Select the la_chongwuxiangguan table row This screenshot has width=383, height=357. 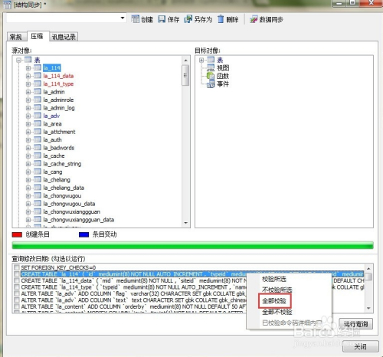point(71,211)
